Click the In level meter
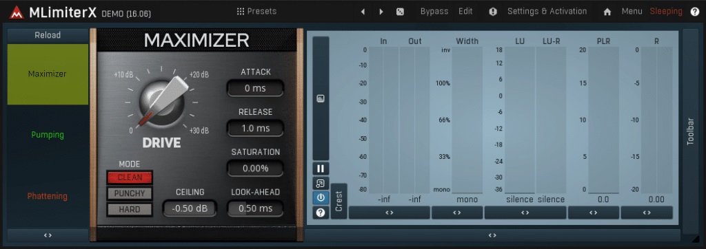 tap(383, 120)
